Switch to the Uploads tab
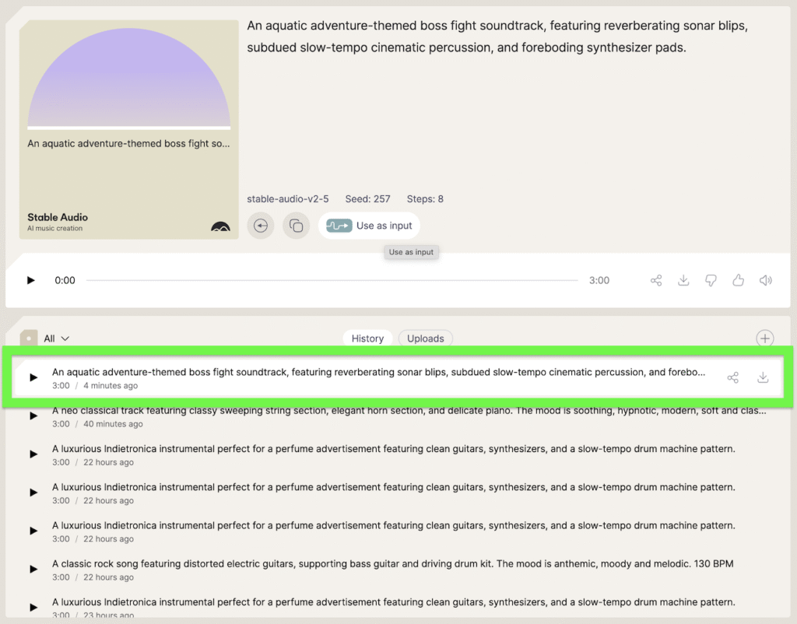The height and width of the screenshot is (624, 797). tap(426, 338)
